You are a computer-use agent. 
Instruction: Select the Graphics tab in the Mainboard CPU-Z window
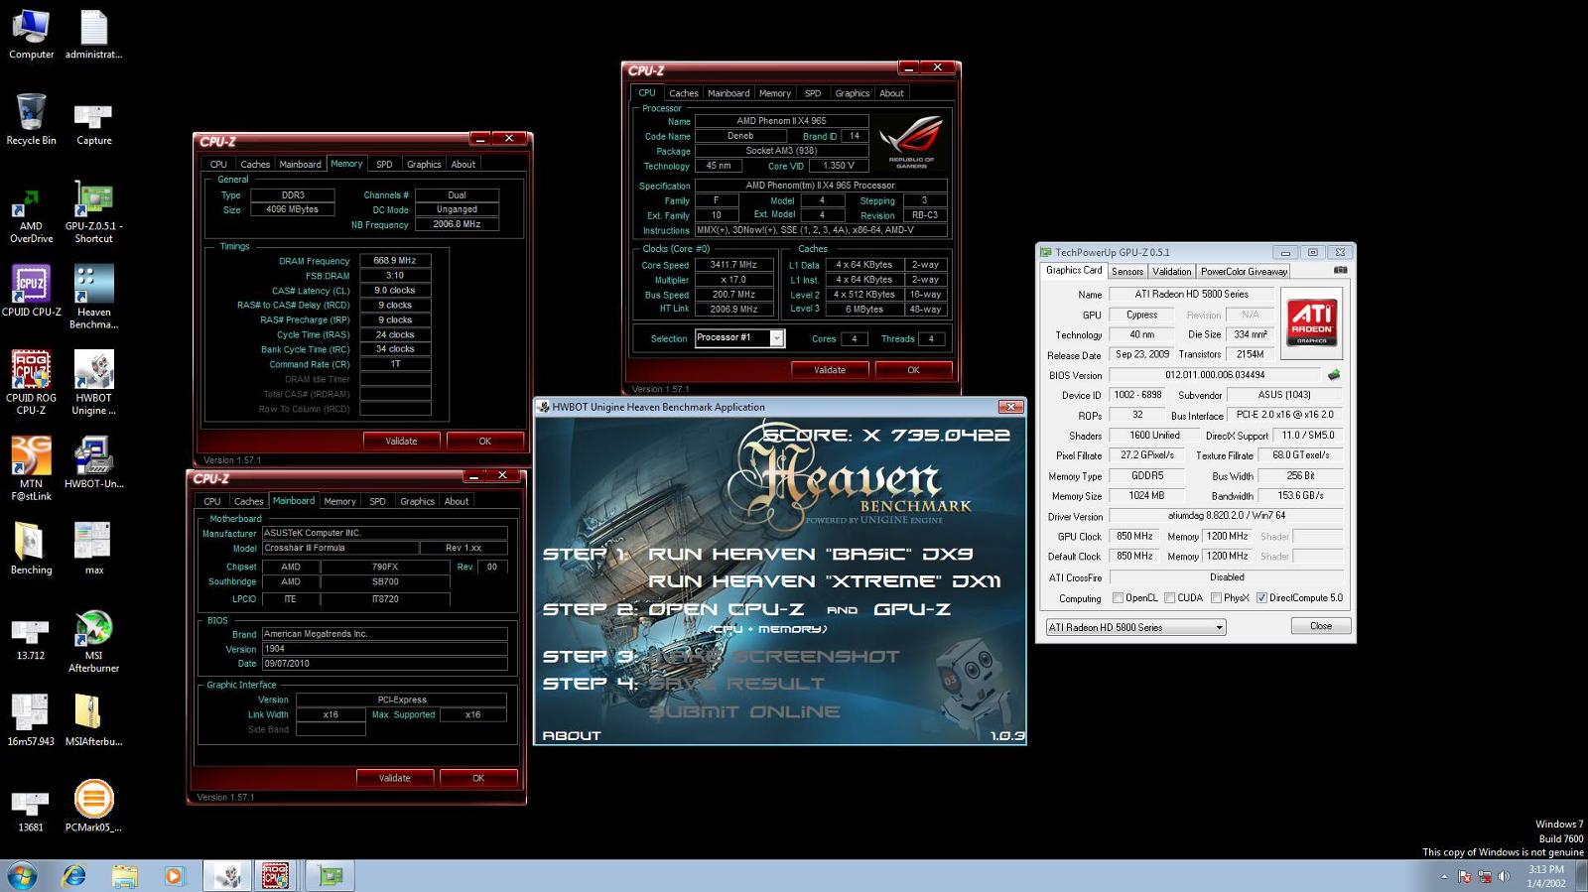[417, 501]
